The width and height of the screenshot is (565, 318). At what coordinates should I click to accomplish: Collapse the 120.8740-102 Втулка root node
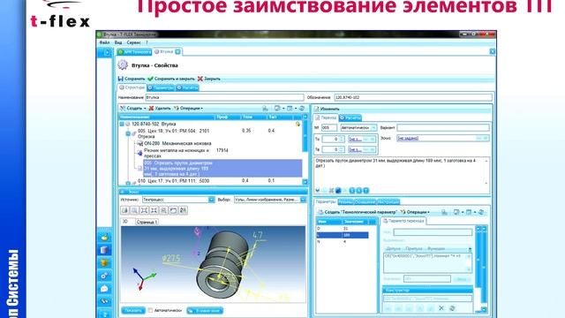122,124
